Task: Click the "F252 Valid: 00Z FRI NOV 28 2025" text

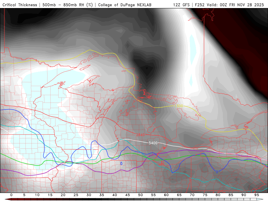Action: click(x=229, y=5)
